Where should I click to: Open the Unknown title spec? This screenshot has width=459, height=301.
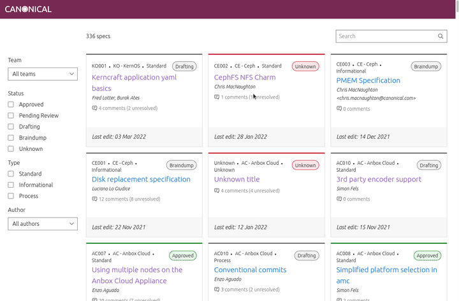[237, 179]
